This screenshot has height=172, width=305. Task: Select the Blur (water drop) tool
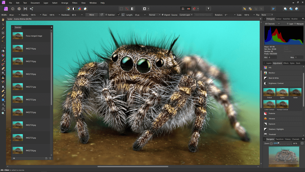(3, 87)
